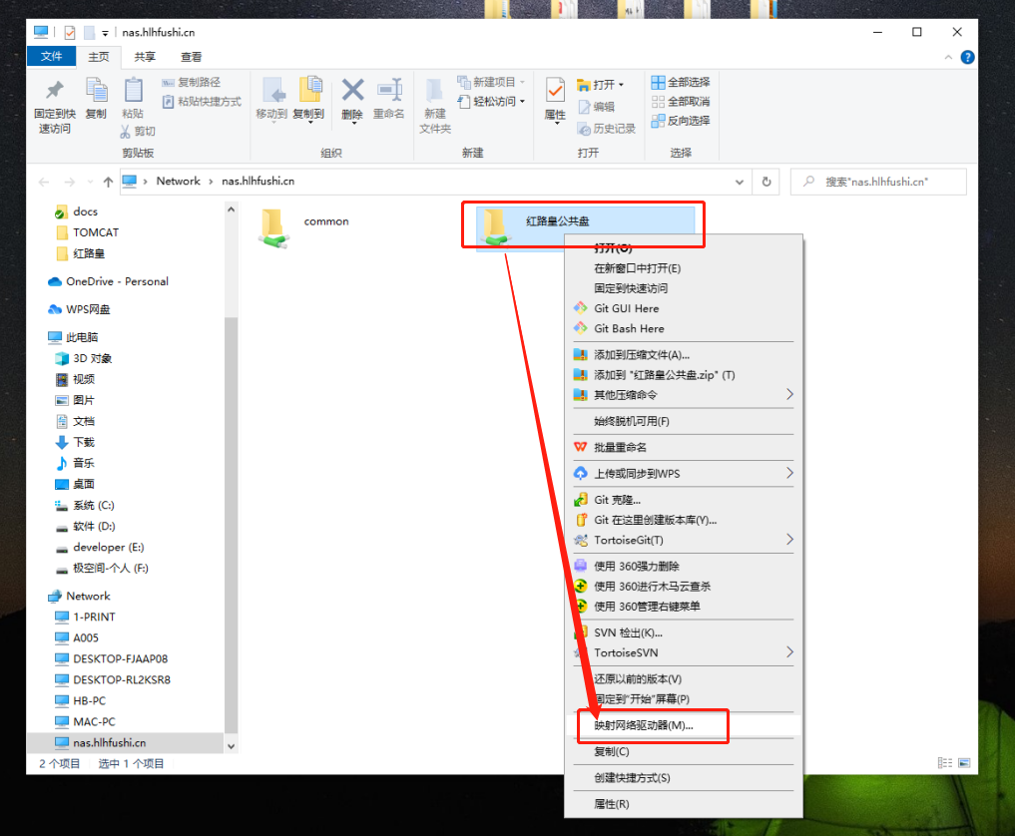Switch to large thumbnails view icon
This screenshot has height=836, width=1015.
[x=963, y=763]
